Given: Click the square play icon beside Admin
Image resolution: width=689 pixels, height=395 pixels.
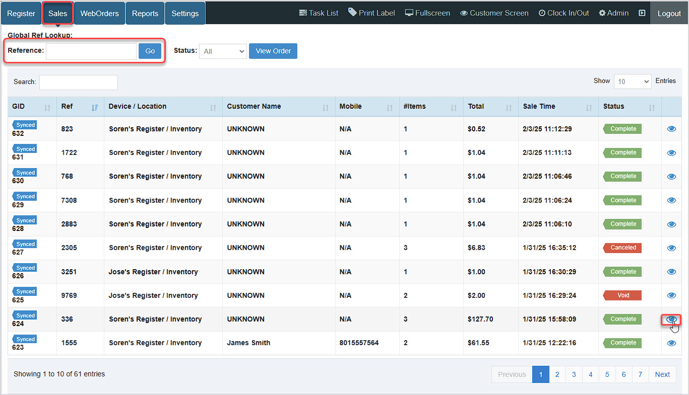Looking at the screenshot, I should (x=642, y=13).
